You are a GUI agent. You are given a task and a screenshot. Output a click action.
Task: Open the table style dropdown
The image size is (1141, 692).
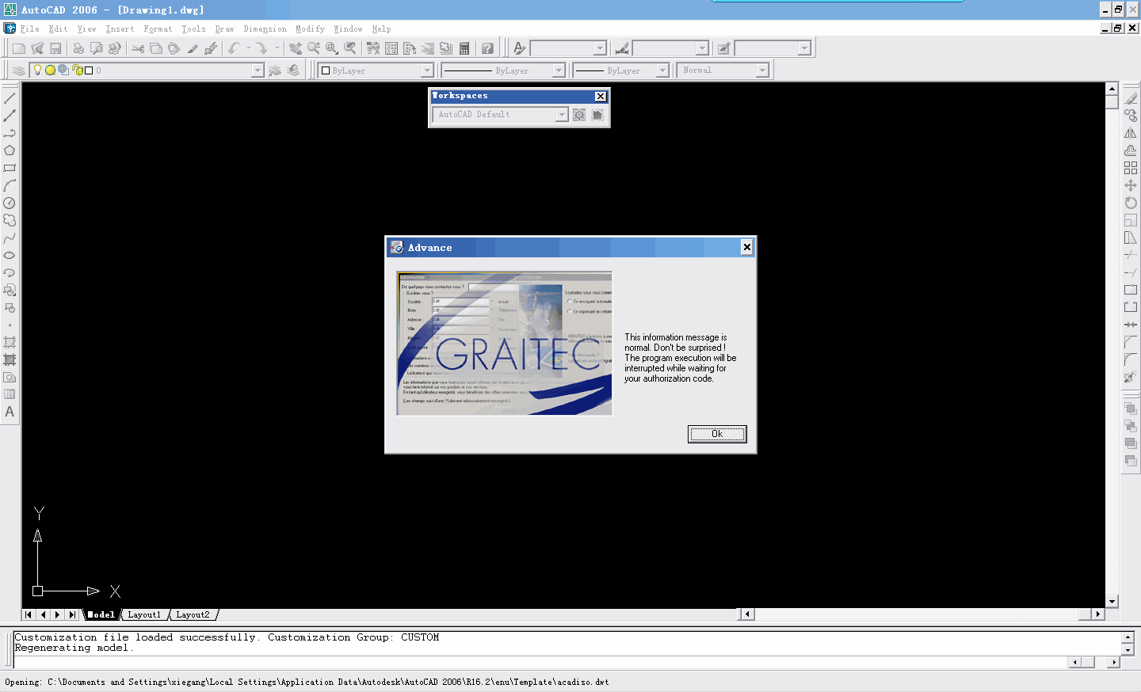pyautogui.click(x=804, y=48)
